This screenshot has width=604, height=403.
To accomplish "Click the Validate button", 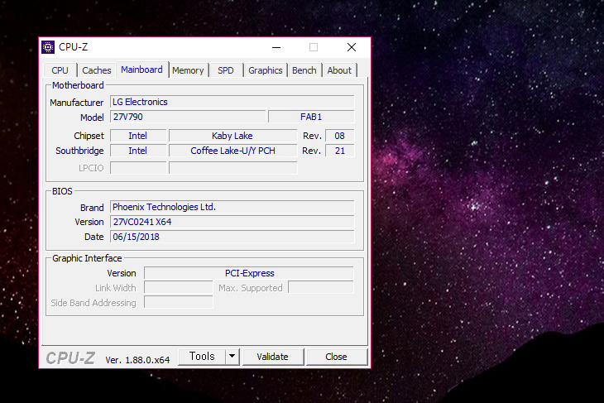I will point(273,357).
